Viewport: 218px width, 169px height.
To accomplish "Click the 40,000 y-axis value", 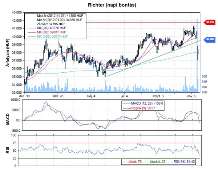I will click(17, 37).
